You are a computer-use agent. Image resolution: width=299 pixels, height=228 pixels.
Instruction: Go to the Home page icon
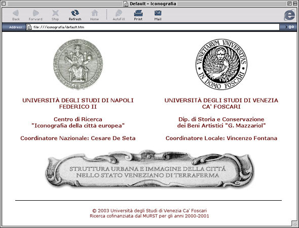click(x=94, y=13)
